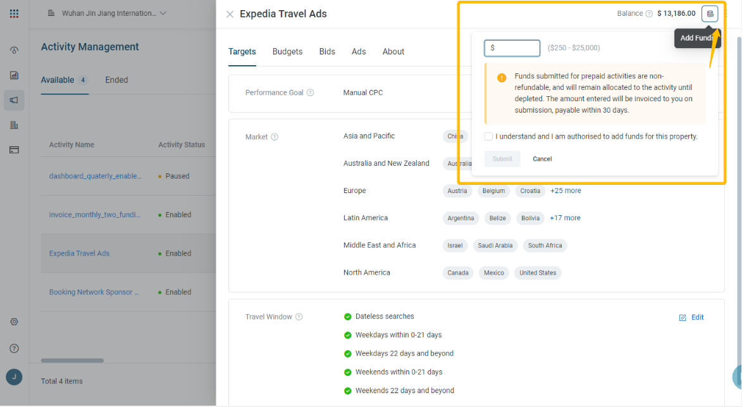Expand +25 more Europe markets
Image resolution: width=742 pixels, height=407 pixels.
pos(566,191)
